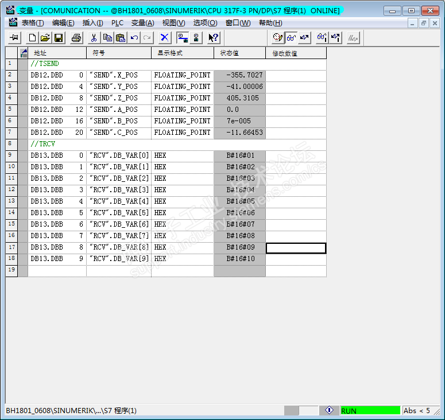Open the 编辑(E) menu
445x420 pixels.
[63, 23]
